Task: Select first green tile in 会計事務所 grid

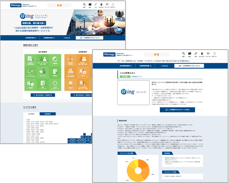Action: pyautogui.click(x=31, y=60)
